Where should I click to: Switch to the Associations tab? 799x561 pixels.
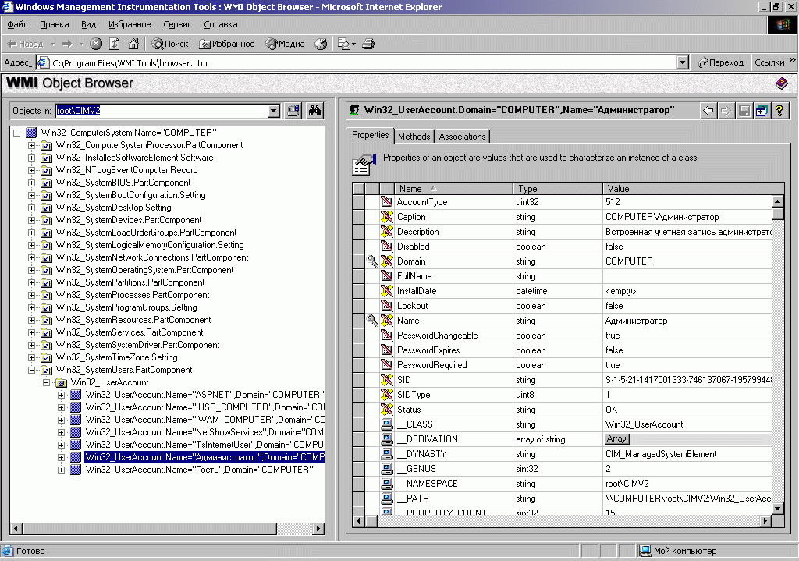[462, 136]
